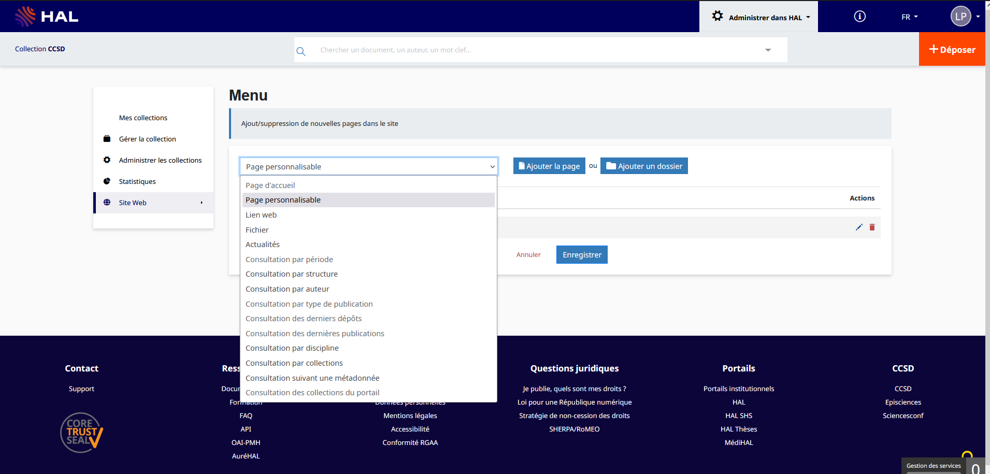The height and width of the screenshot is (474, 990).
Task: Click the LP user avatar
Action: point(960,16)
